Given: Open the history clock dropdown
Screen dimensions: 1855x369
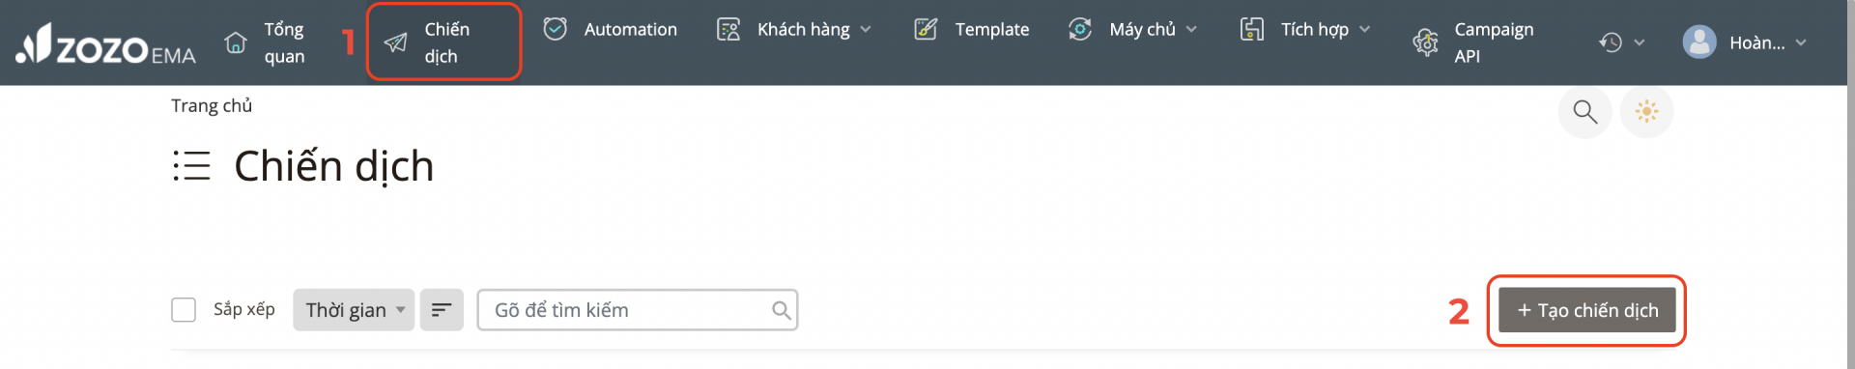Looking at the screenshot, I should click(x=1621, y=43).
